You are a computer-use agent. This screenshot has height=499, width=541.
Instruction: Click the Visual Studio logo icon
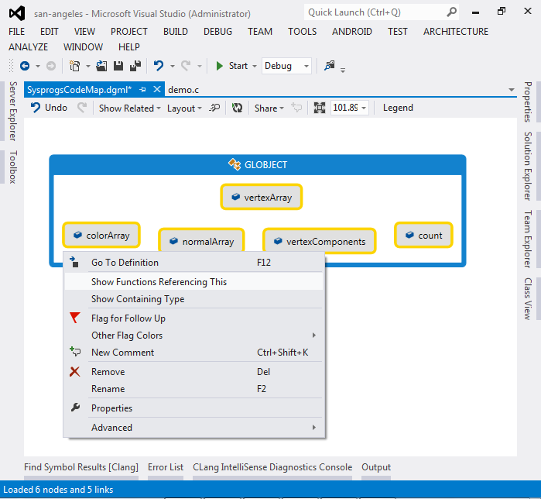click(17, 13)
